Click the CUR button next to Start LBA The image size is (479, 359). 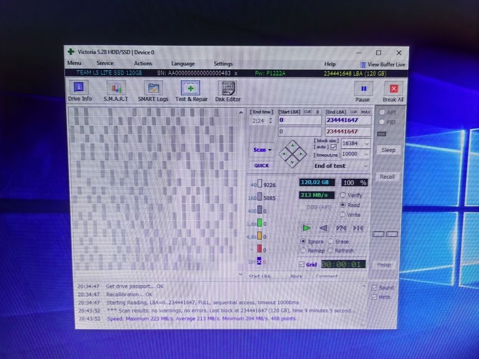[308, 112]
